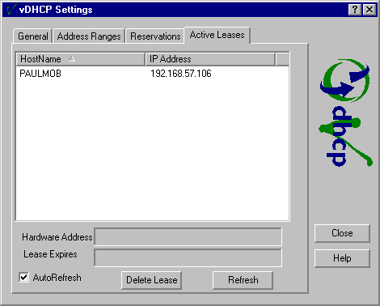Sort leases by HostName column header
This screenshot has height=306, width=380.
(x=81, y=59)
